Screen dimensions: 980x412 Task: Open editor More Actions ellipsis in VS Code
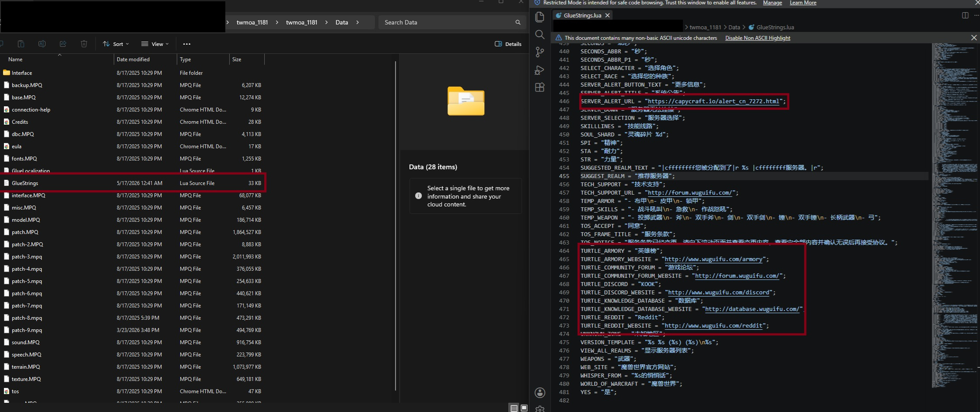[976, 15]
